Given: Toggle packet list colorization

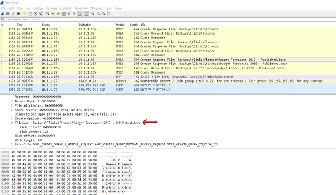Looking at the screenshot, I should (x=86, y=14).
